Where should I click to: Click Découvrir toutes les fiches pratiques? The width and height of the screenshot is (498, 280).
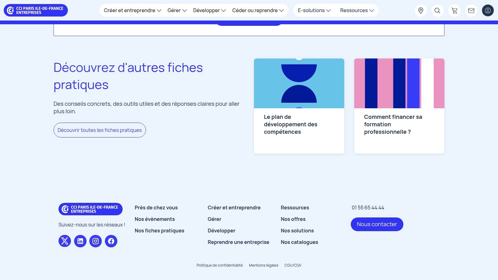[100, 130]
